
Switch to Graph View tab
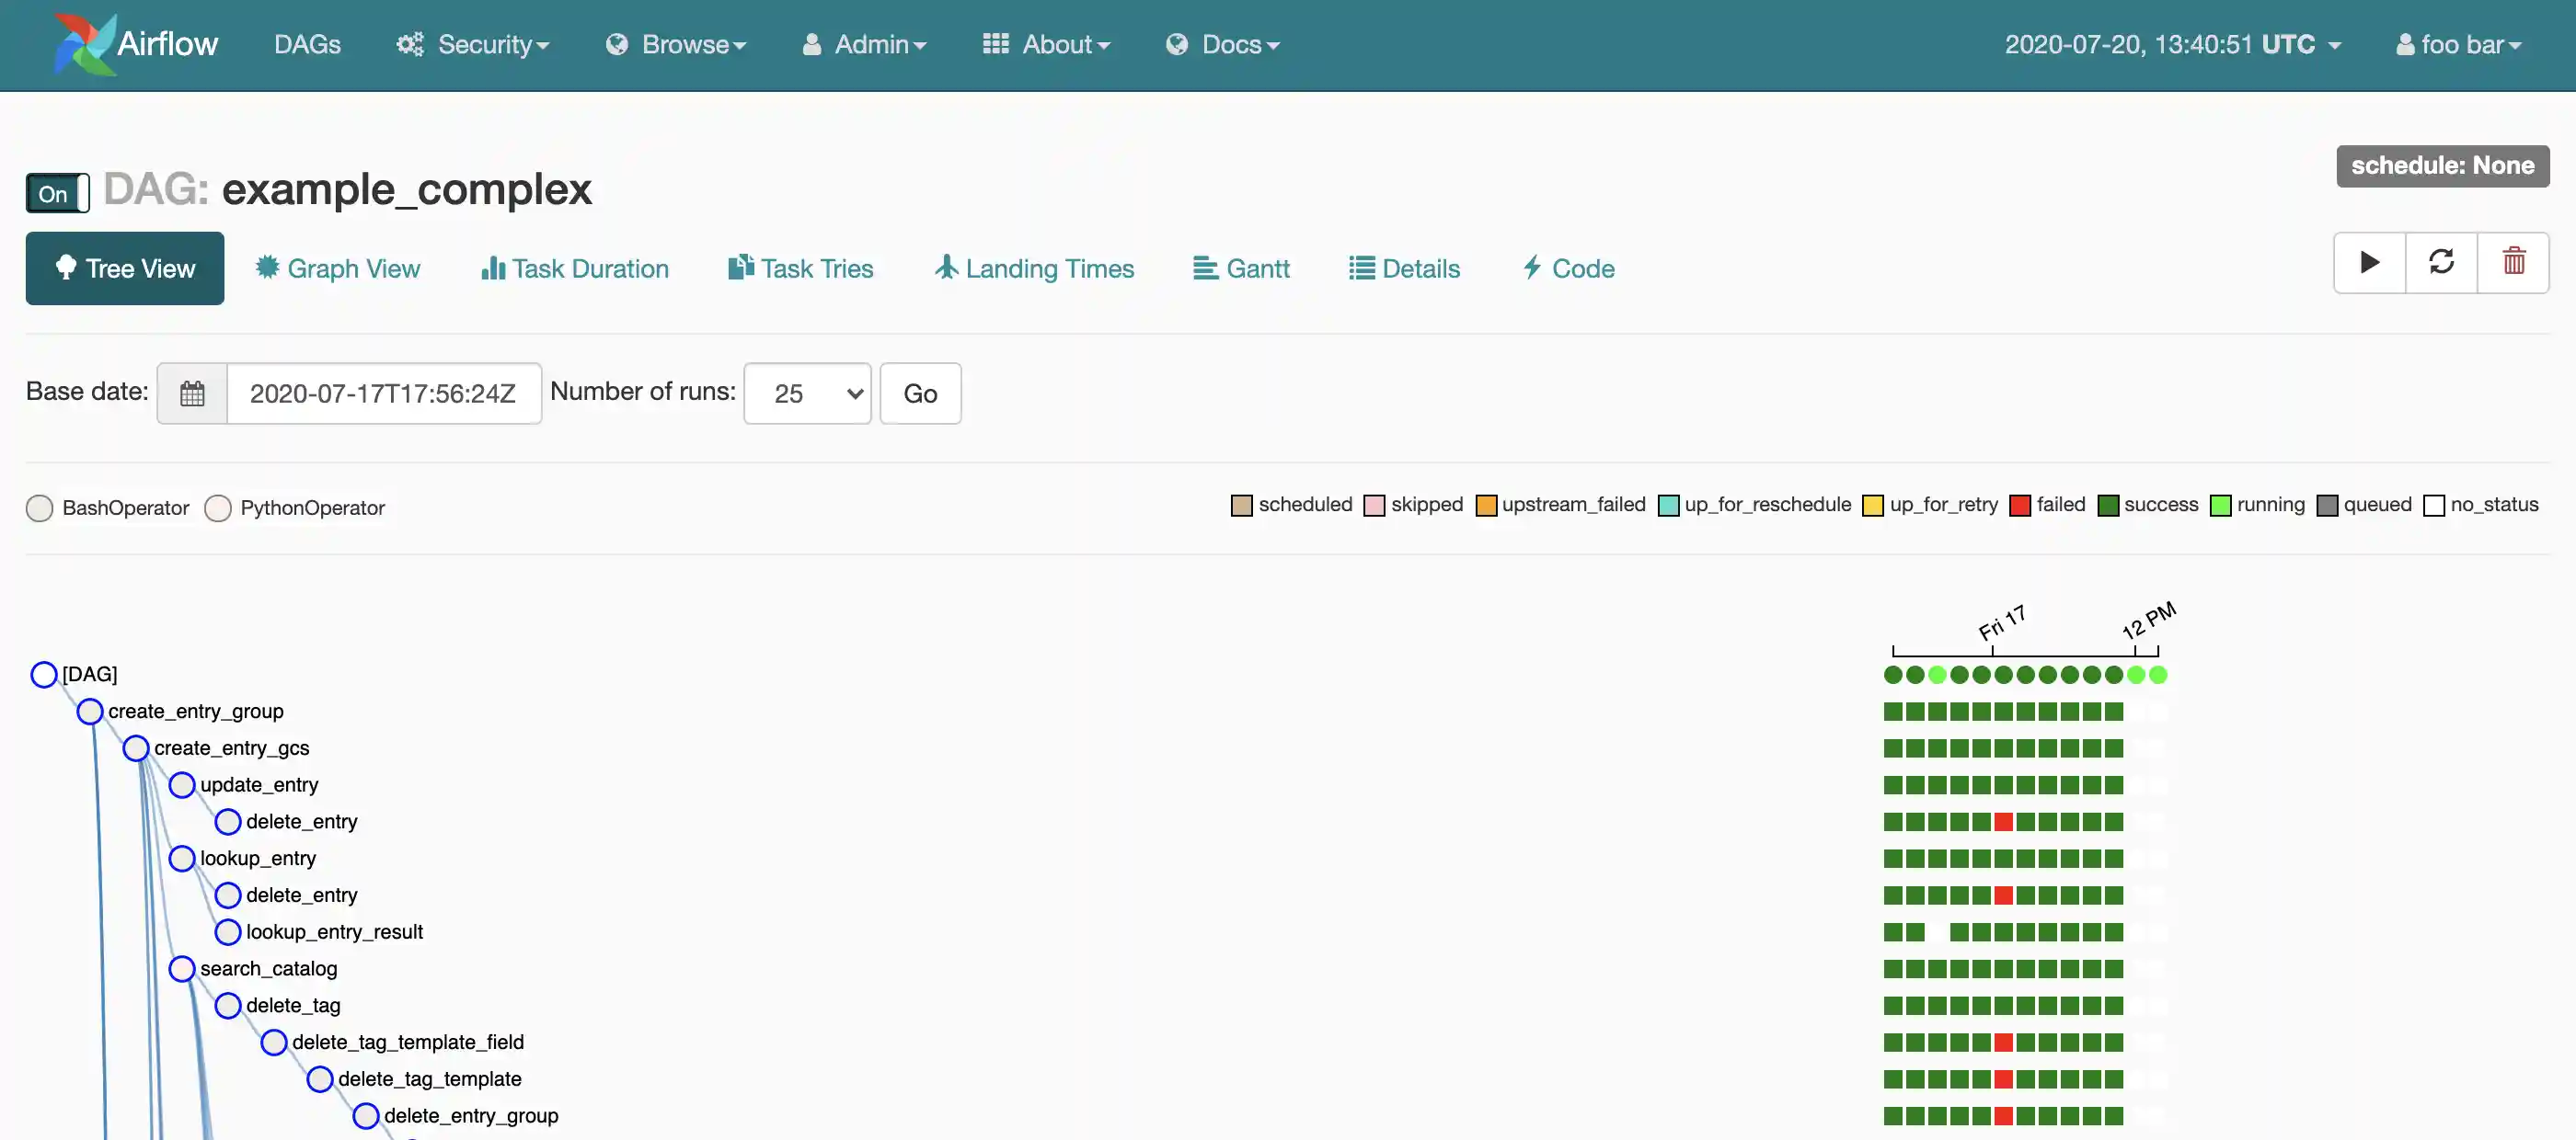[338, 268]
